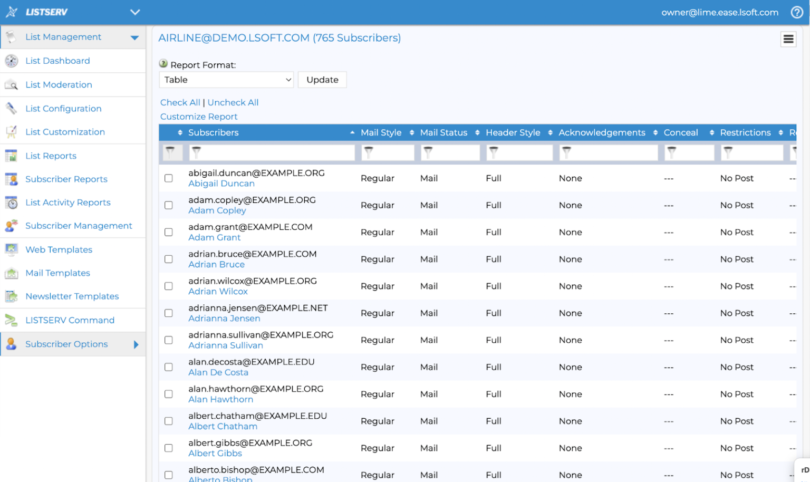Screen dimensions: 810x482
Task: Open the help question mark icon
Action: 797,12
